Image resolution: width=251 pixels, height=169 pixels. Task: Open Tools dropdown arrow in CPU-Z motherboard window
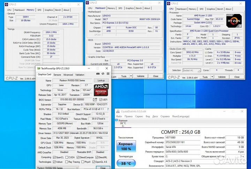click(x=131, y=76)
